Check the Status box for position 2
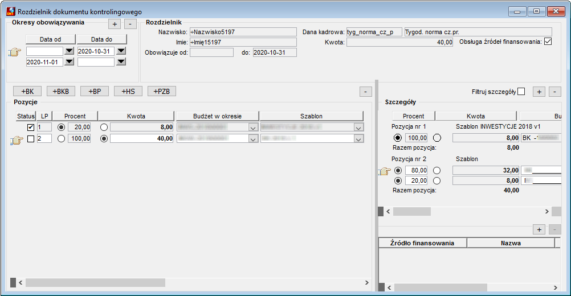The height and width of the screenshot is (296, 571). [31, 138]
